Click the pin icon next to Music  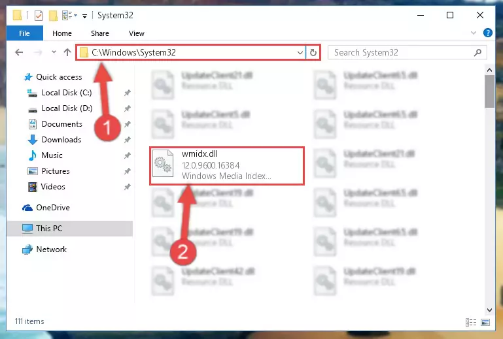(x=128, y=155)
